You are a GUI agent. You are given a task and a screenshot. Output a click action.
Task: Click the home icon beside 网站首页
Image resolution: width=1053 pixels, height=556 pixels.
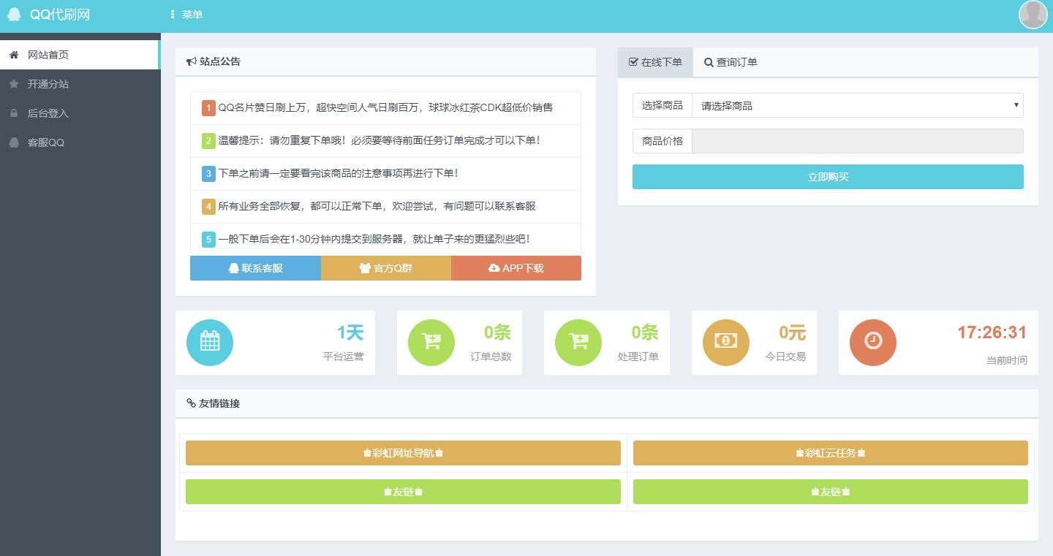click(12, 54)
